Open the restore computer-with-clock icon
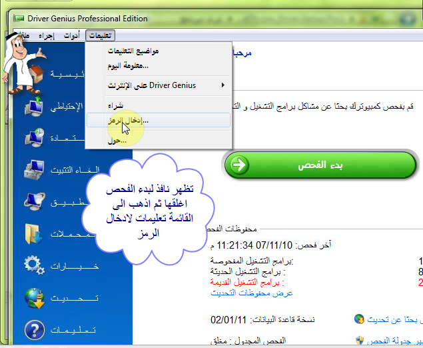The height and width of the screenshot is (348, 423). tap(35, 138)
